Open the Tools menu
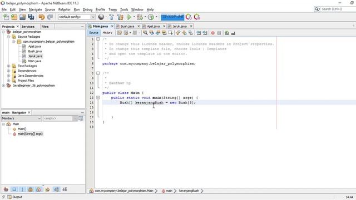 point(124,9)
